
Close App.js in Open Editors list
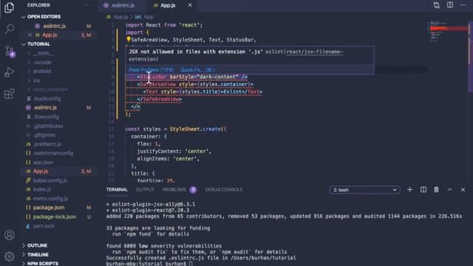(x=30, y=35)
